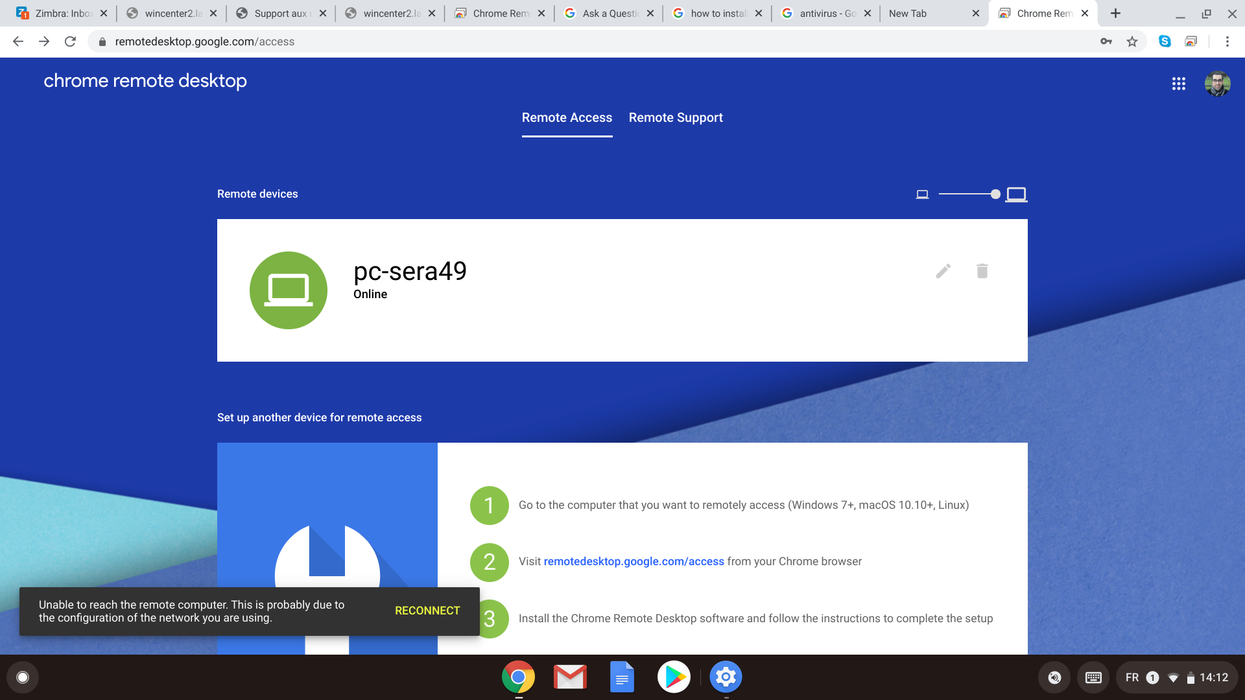Drag the device size view slider
1245x700 pixels.
coord(993,195)
